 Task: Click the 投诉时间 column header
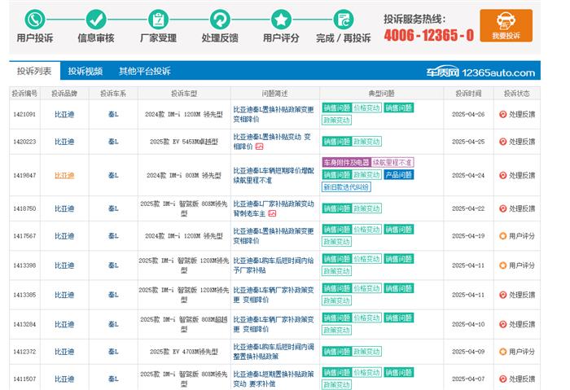point(468,94)
